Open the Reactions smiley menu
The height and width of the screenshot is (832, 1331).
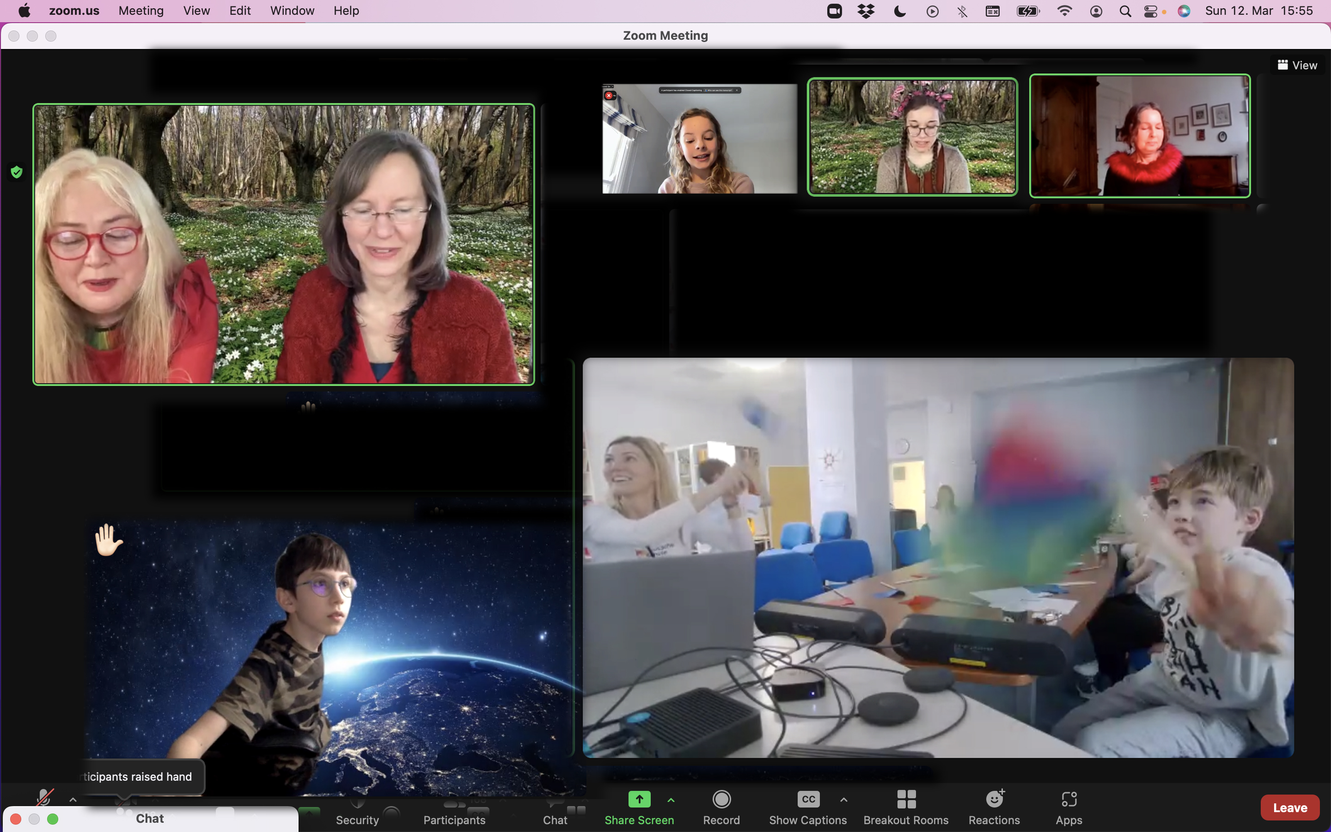click(994, 808)
